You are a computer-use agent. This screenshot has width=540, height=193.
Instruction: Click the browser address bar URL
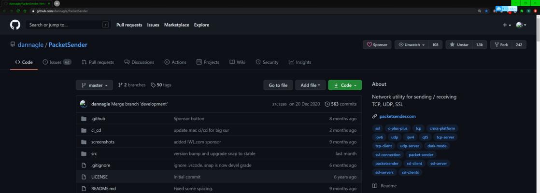coord(62,11)
